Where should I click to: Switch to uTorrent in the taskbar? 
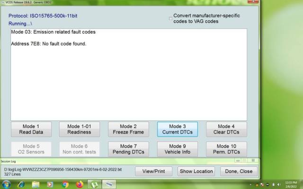coord(95,184)
